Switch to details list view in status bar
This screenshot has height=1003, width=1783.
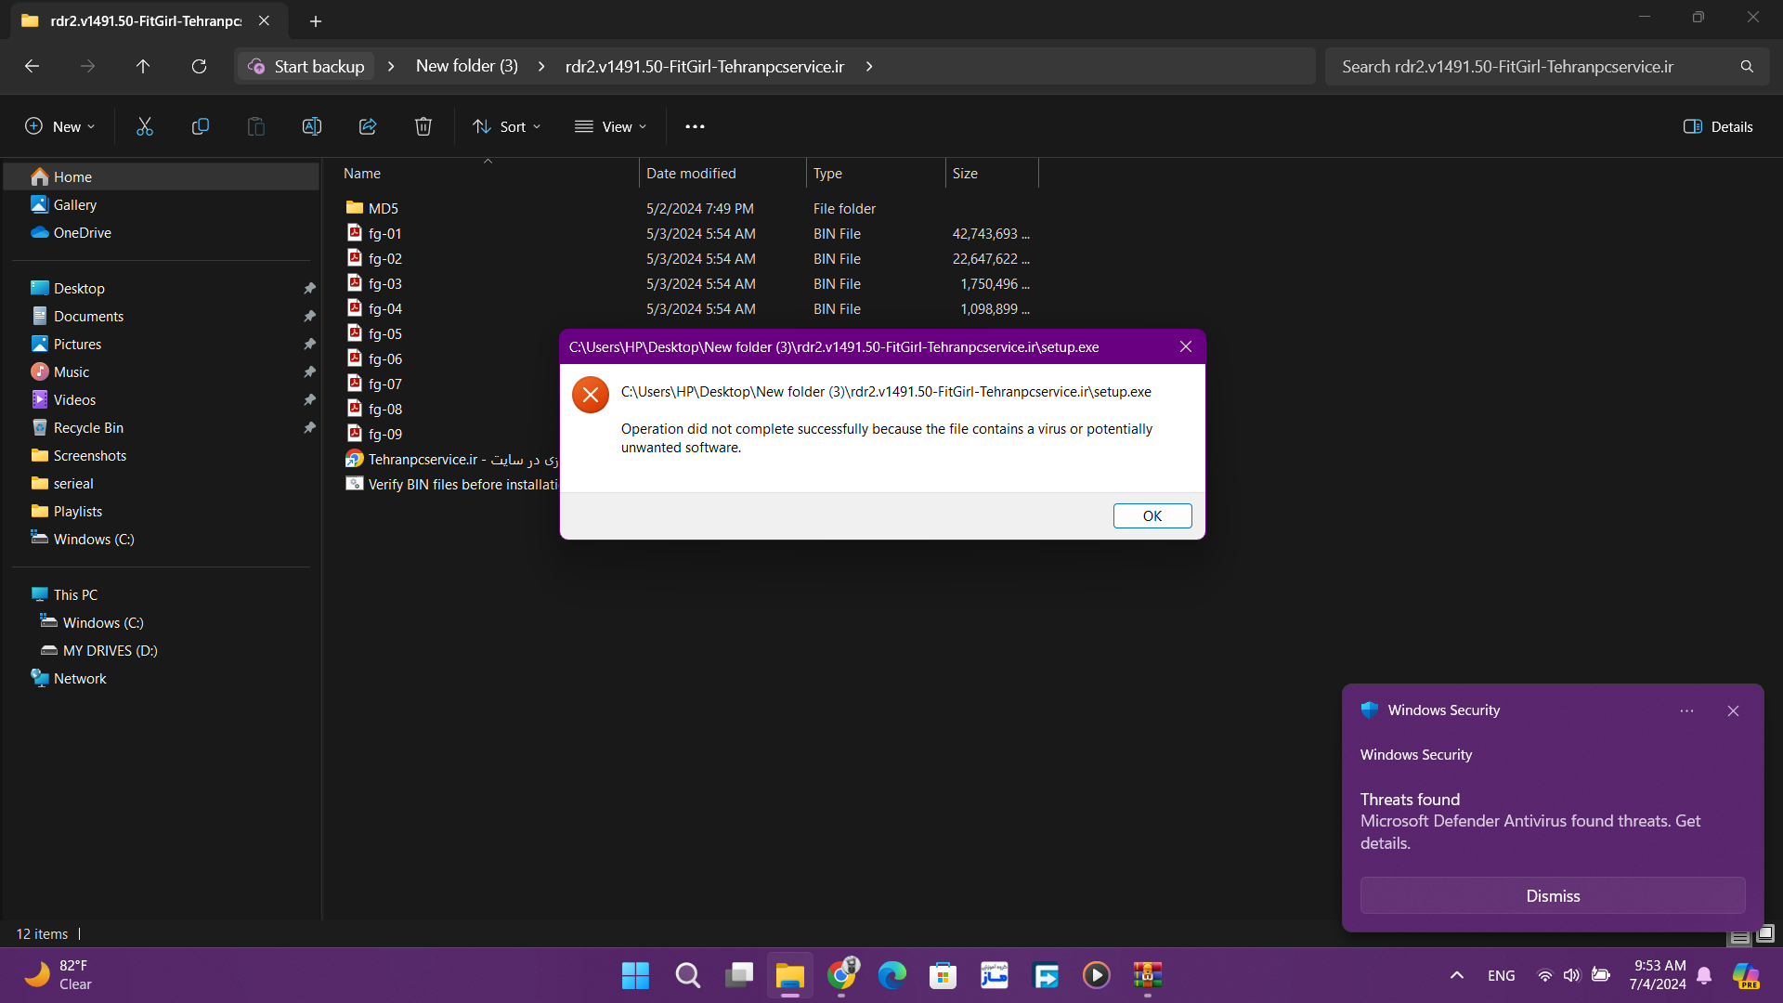[1740, 936]
